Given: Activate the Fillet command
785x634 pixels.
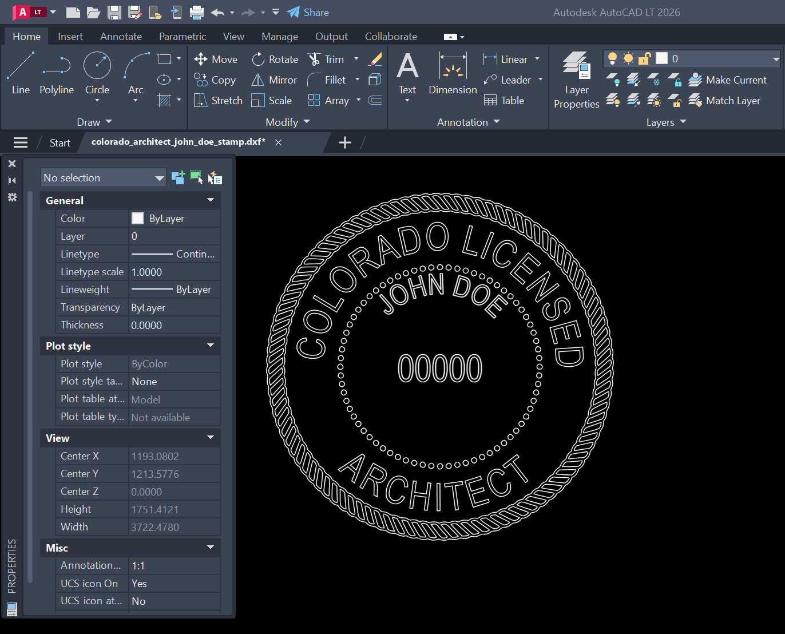Looking at the screenshot, I should [x=327, y=80].
